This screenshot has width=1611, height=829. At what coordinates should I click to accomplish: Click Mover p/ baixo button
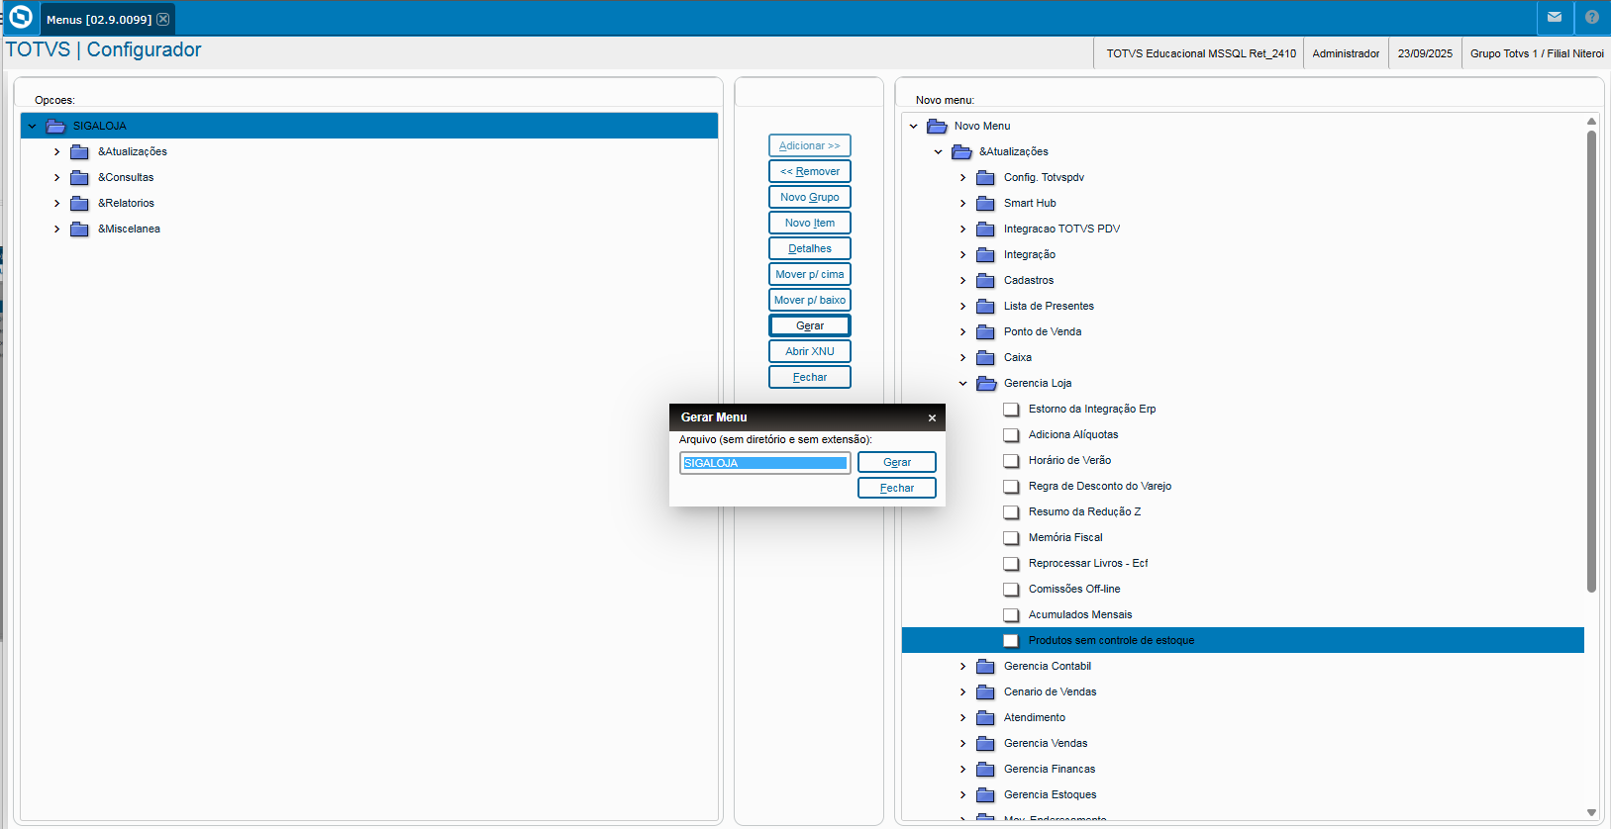pos(810,300)
